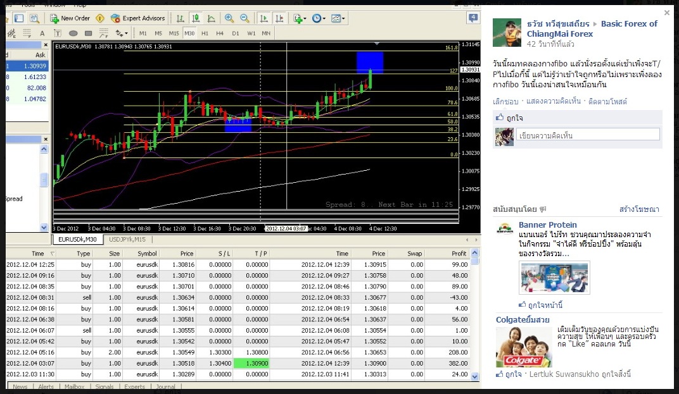Viewport: 679px width, 394px height.
Task: Close the Market Watch panel
Action: [46, 45]
